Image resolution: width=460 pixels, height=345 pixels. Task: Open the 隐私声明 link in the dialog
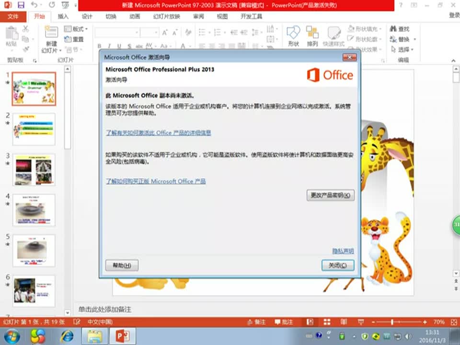343,251
